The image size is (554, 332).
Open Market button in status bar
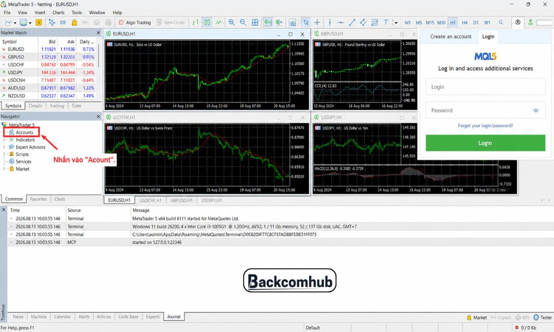click(476, 317)
